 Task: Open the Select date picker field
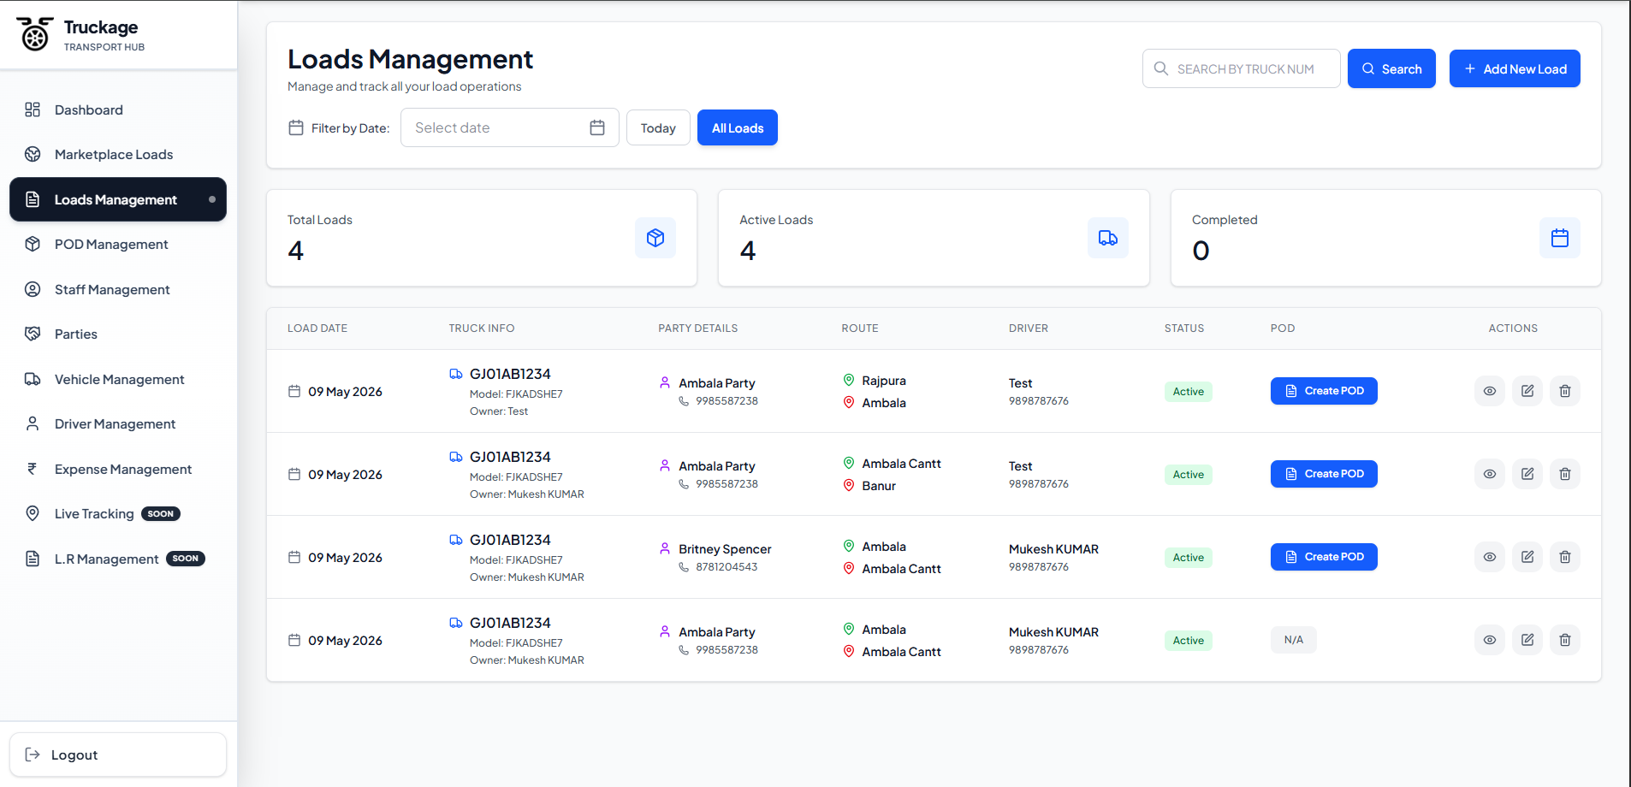510,127
